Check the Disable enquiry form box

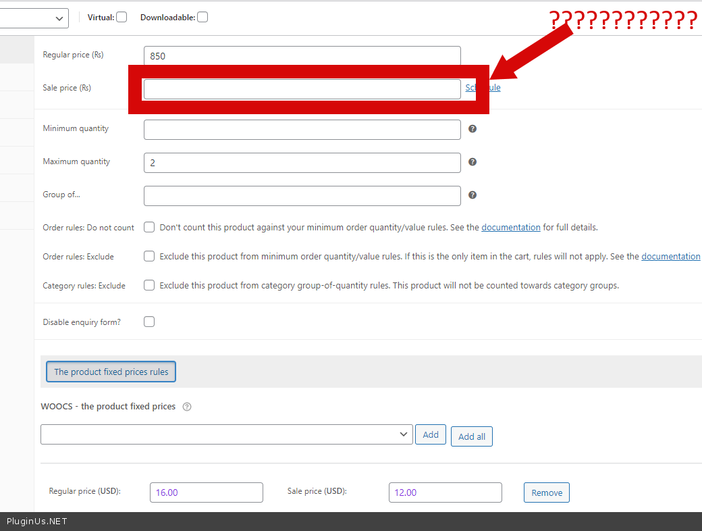[149, 322]
